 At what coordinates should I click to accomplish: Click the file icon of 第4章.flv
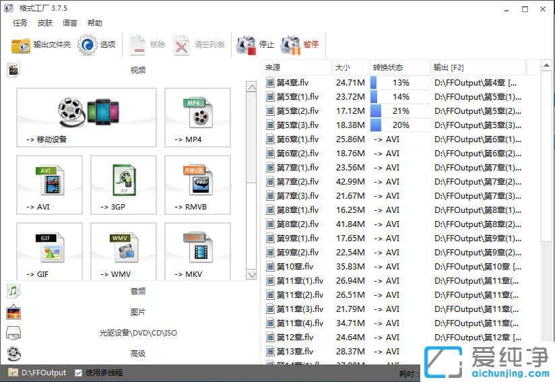tap(270, 83)
